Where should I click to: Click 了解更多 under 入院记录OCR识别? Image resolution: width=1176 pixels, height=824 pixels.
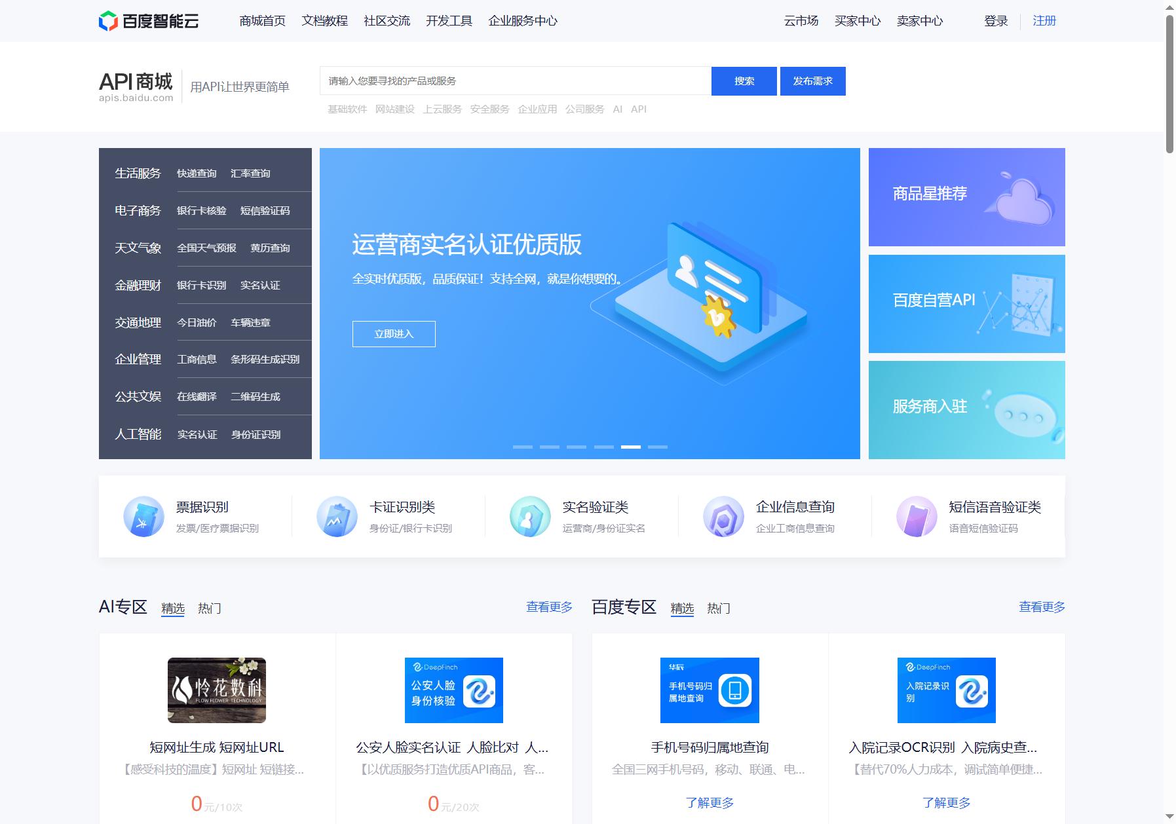point(947,803)
